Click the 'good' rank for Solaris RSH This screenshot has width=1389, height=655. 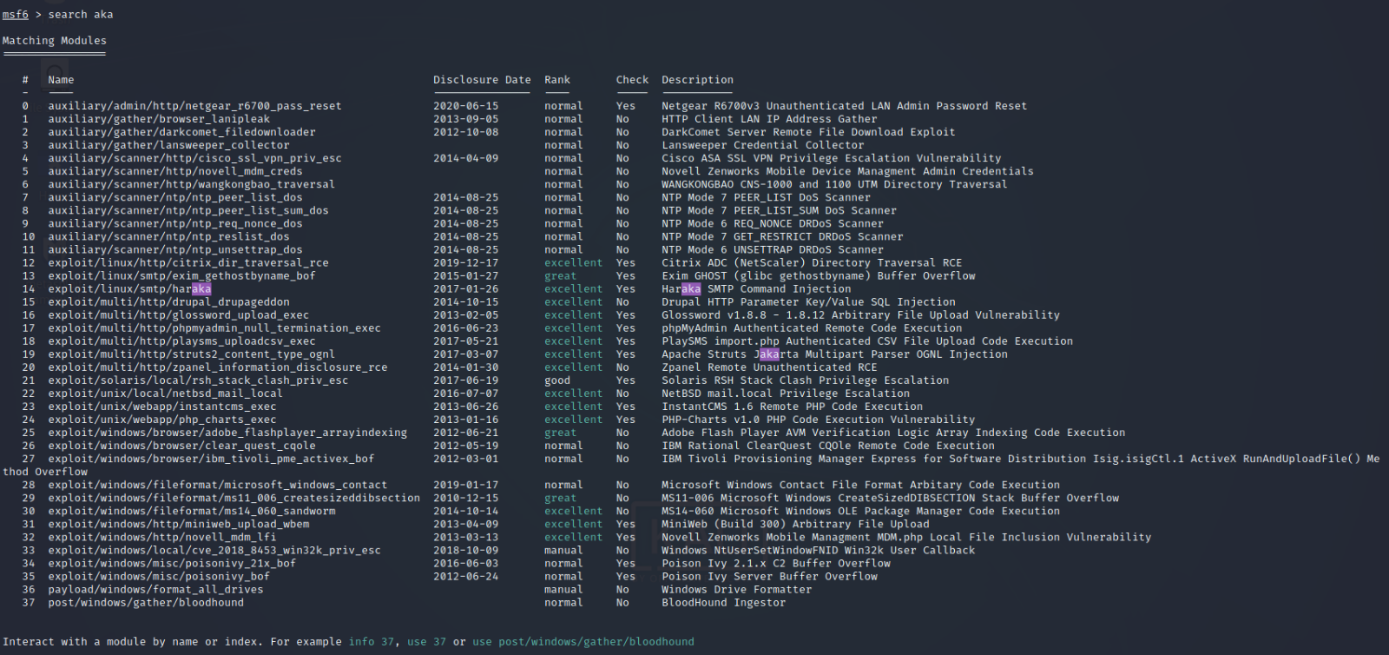557,380
